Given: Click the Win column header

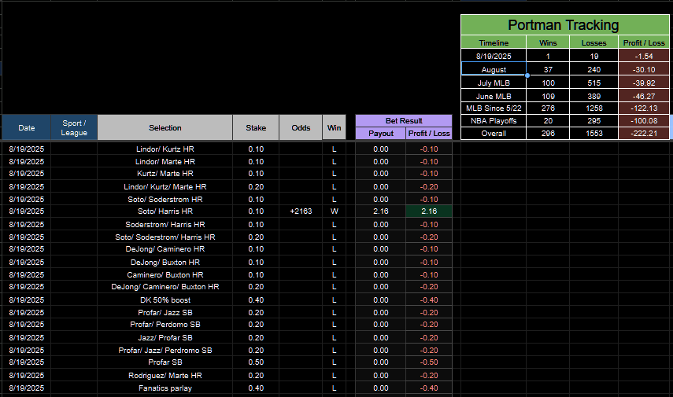Looking at the screenshot, I should [334, 127].
